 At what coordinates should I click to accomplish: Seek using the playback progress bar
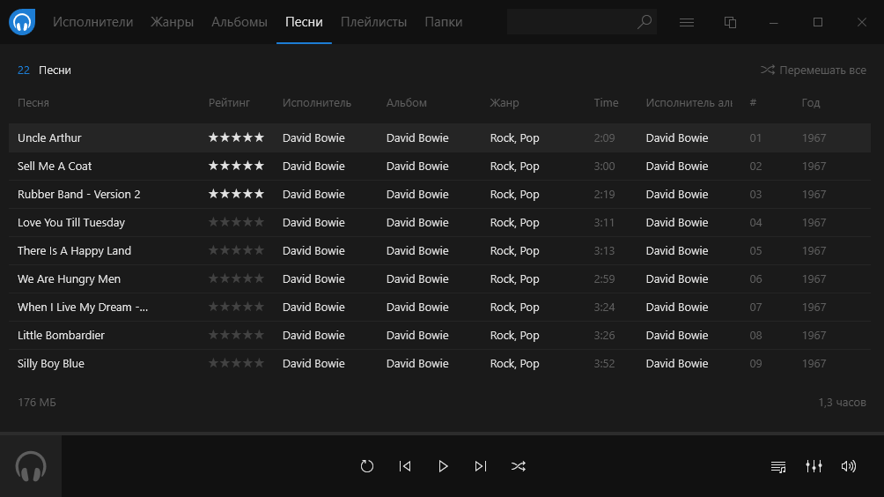coord(442,434)
